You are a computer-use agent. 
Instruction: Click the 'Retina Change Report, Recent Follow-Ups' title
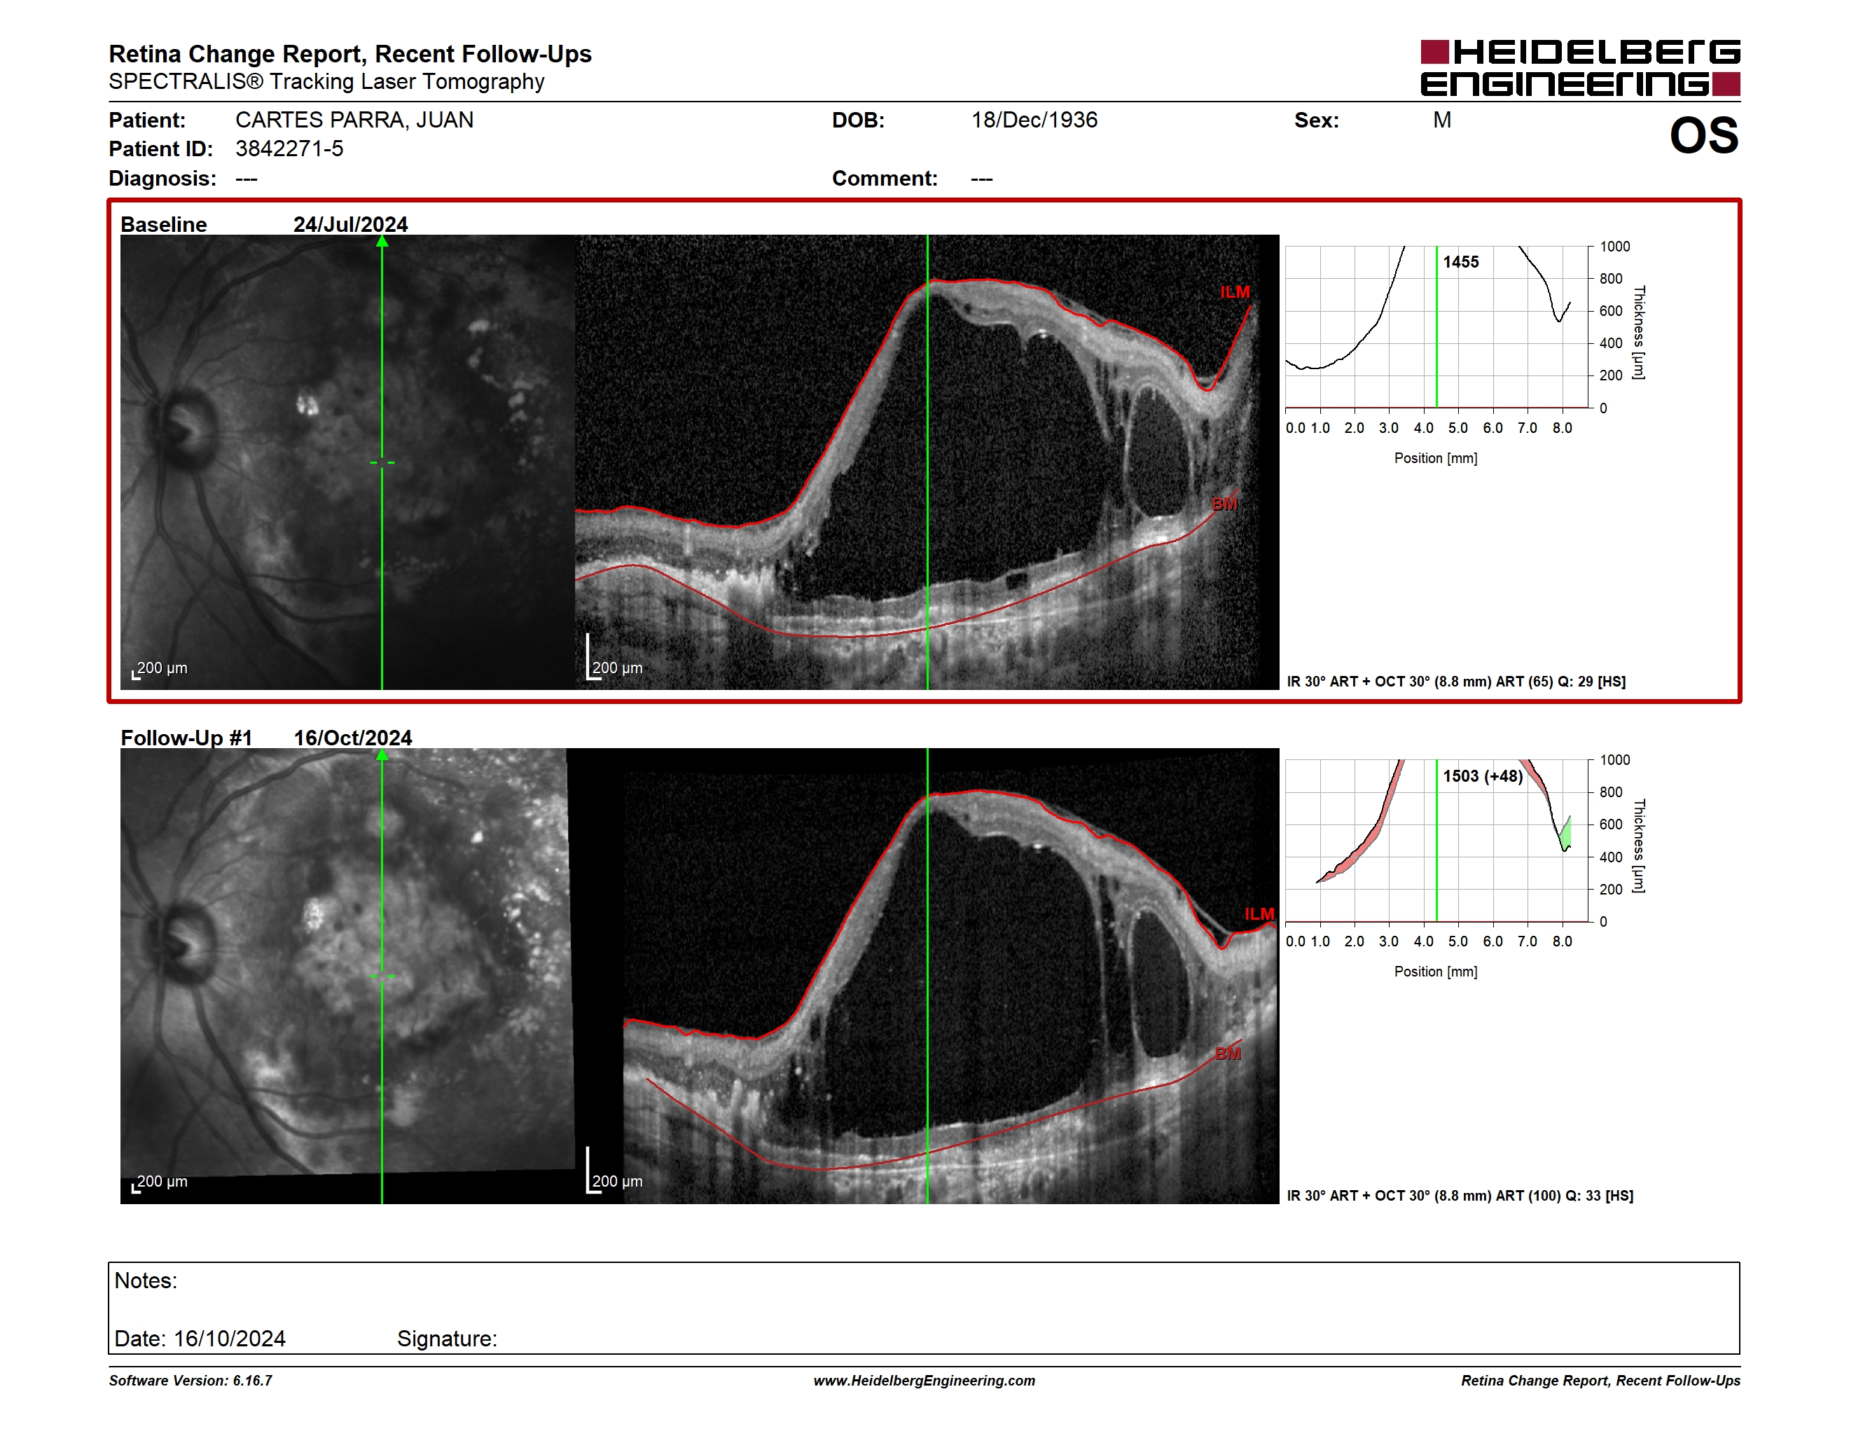(349, 53)
